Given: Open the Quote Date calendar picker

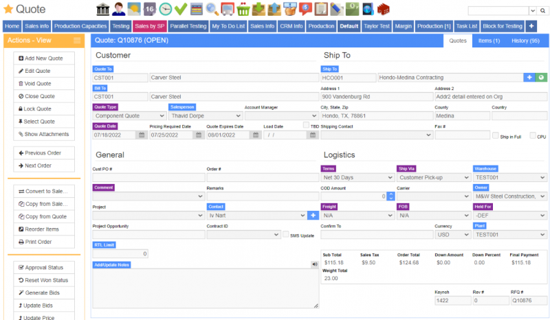Looking at the screenshot, I should tap(142, 135).
